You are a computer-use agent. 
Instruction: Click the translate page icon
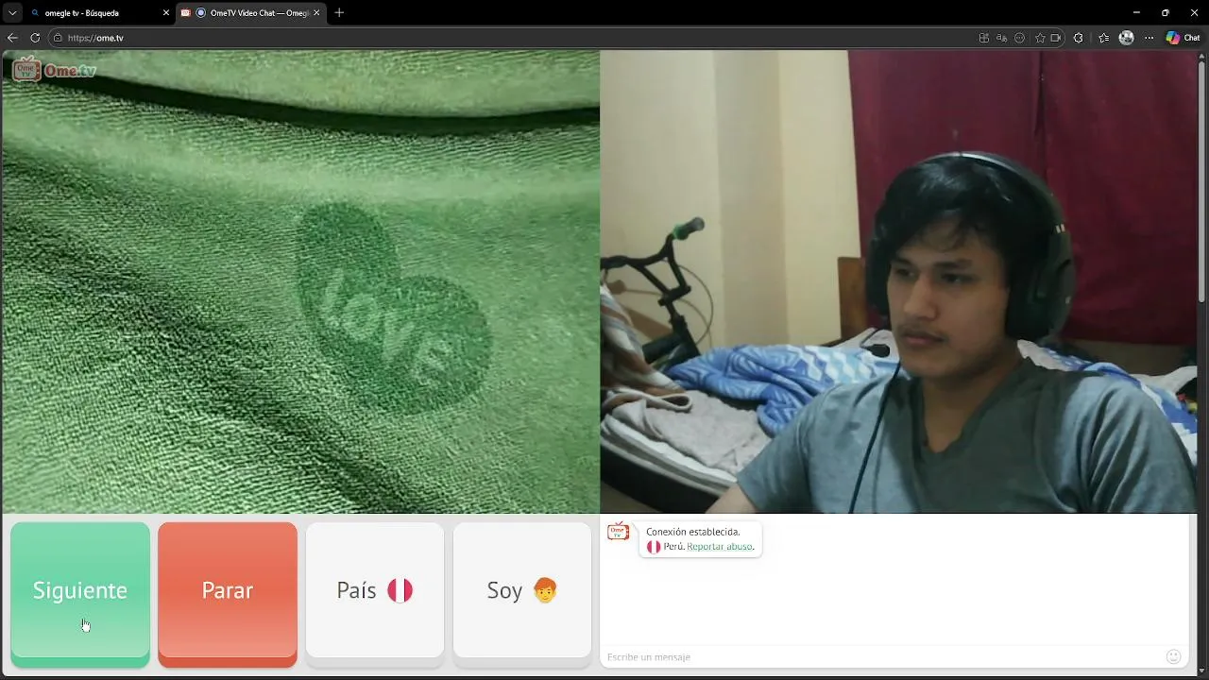pyautogui.click(x=1002, y=38)
